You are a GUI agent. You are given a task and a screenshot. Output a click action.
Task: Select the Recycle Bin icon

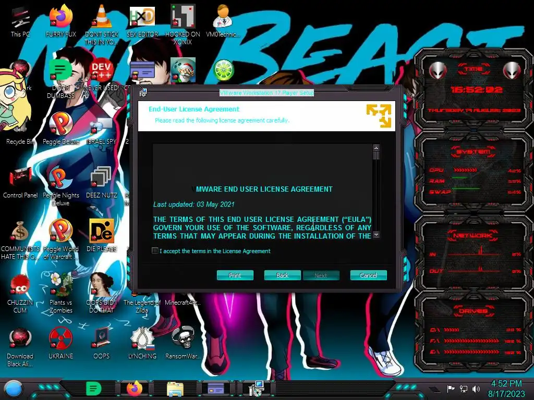[20, 131]
